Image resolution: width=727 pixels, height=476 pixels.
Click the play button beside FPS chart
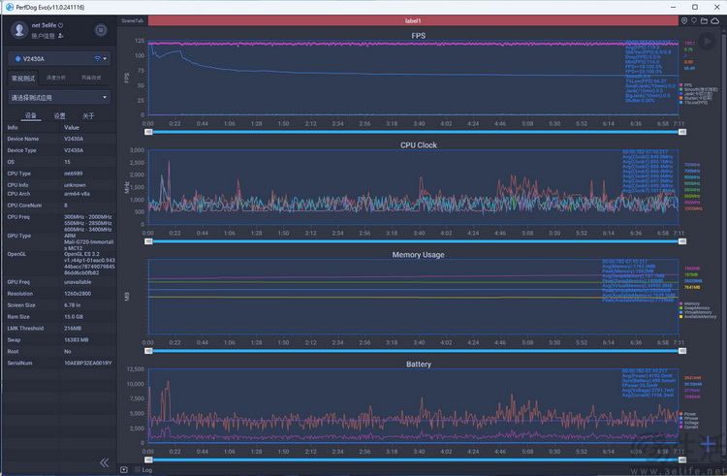point(707,42)
